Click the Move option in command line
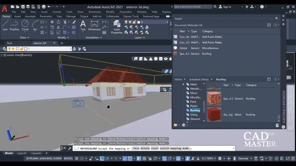 [x=136, y=148]
